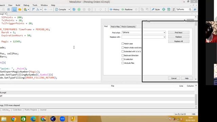Expand the Find what dropdown
Screen dimensions: 217x122
(x=164, y=33)
